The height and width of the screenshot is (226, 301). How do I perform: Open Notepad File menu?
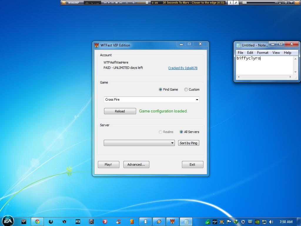click(x=240, y=53)
